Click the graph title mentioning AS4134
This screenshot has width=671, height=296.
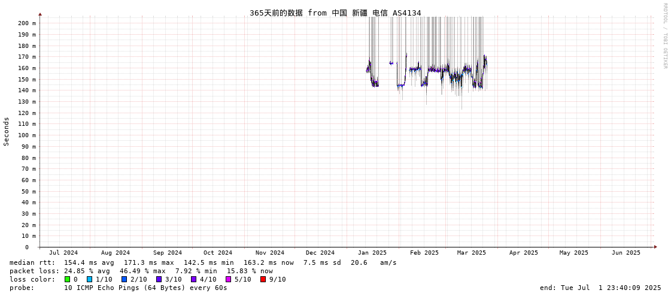335,13
